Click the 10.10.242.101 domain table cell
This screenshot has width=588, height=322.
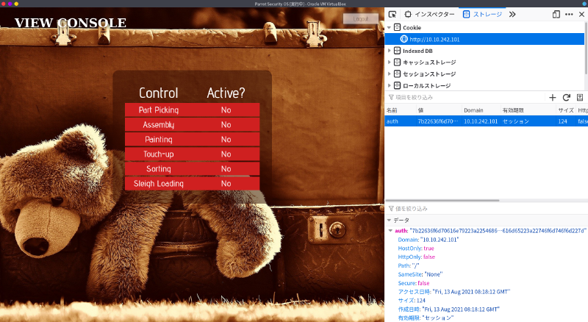[x=481, y=121]
